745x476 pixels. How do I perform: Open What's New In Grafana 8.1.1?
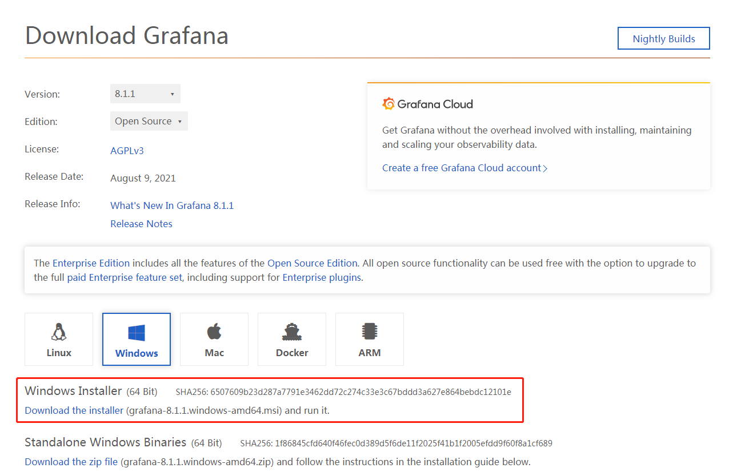172,205
